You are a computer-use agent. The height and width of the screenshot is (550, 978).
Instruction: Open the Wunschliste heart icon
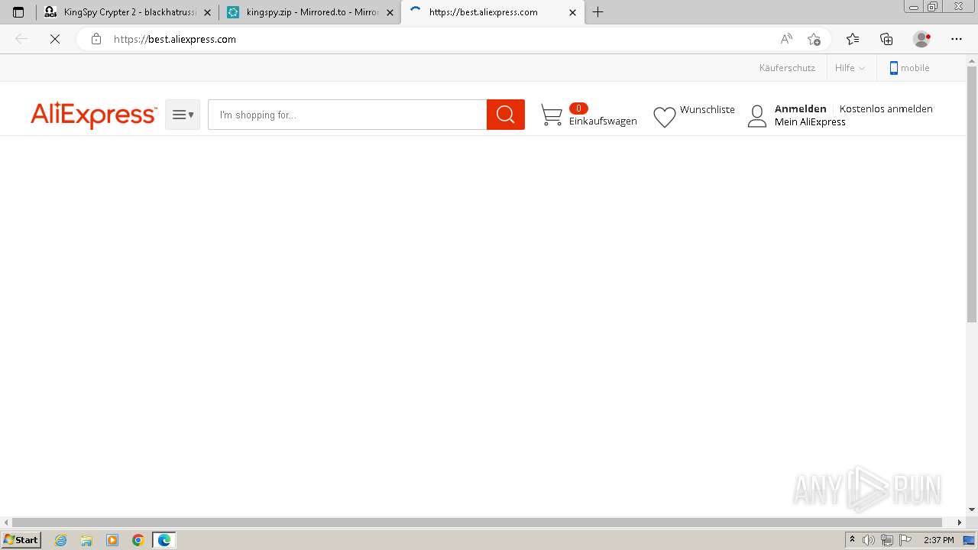[x=665, y=117]
